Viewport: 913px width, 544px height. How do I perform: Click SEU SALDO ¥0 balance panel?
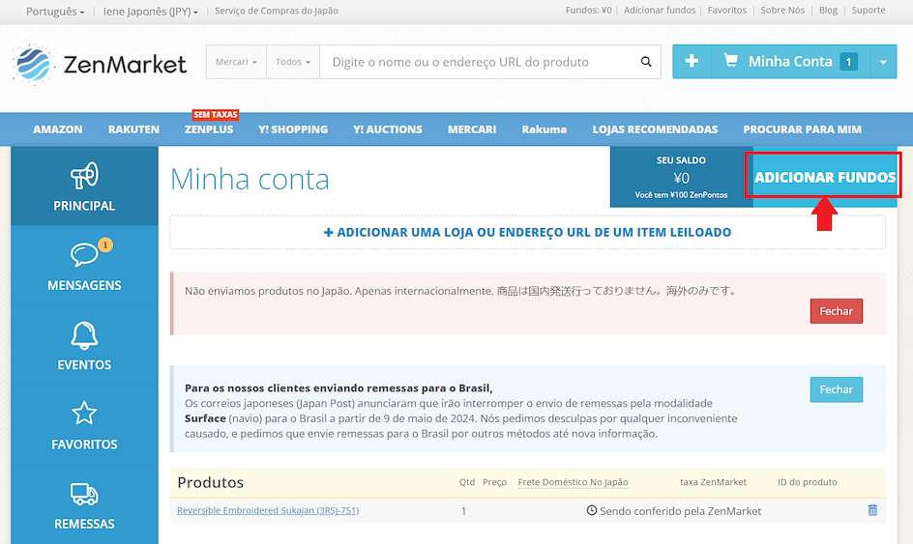coord(681,177)
